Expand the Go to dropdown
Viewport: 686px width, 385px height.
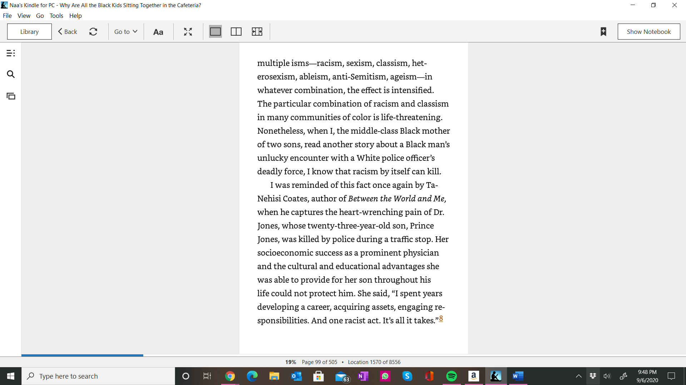pyautogui.click(x=126, y=32)
